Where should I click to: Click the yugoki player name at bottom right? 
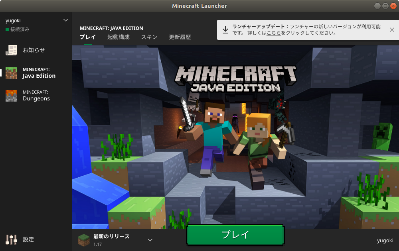pyautogui.click(x=385, y=240)
